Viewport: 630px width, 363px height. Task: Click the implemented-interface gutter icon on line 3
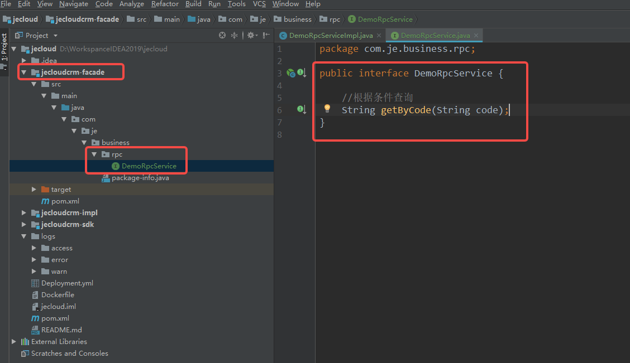(x=301, y=73)
